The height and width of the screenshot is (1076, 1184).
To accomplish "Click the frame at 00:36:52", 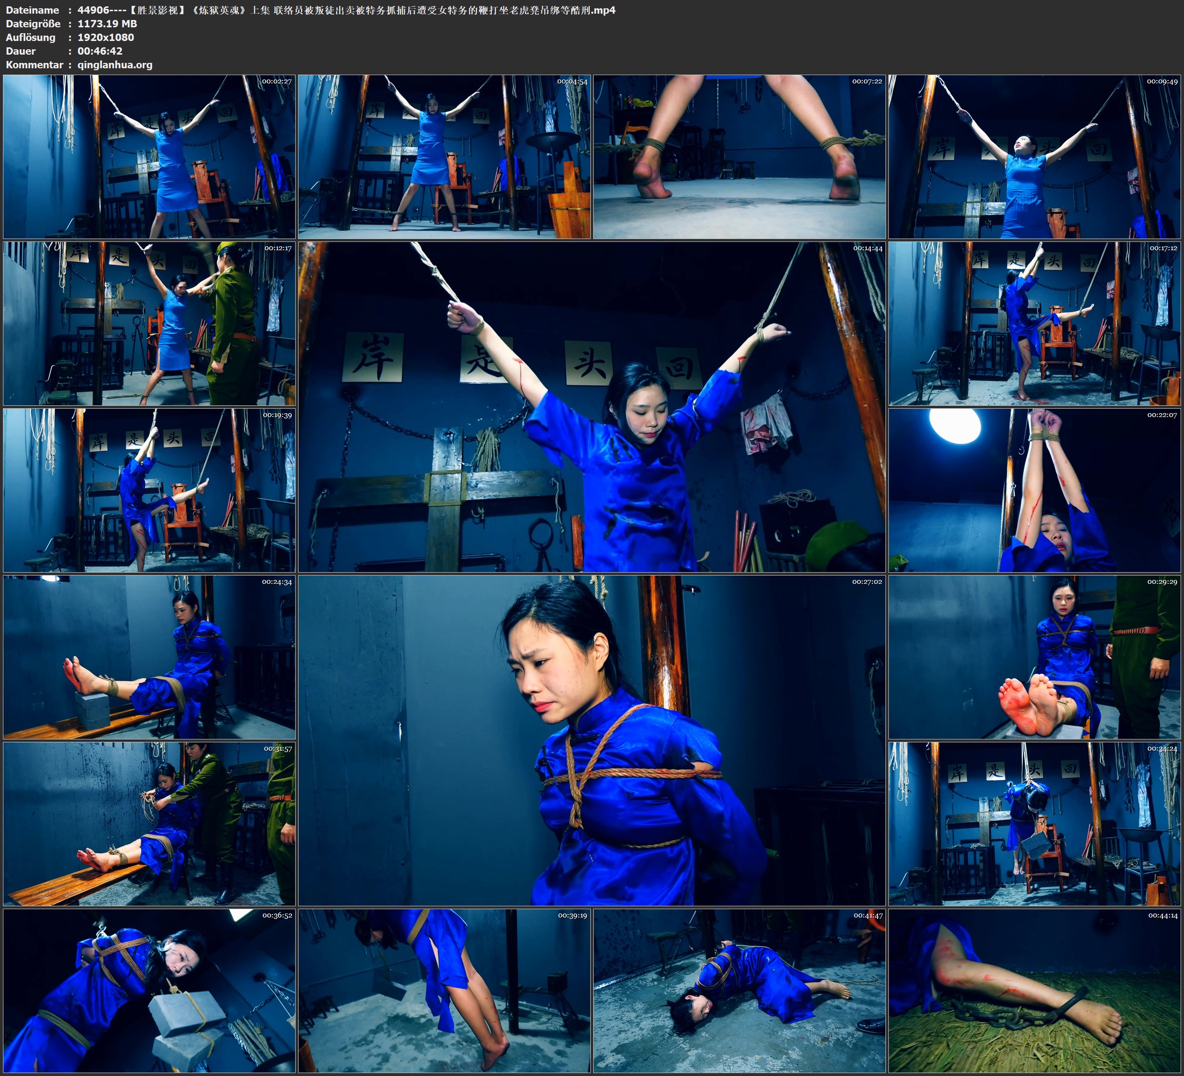I will point(149,991).
